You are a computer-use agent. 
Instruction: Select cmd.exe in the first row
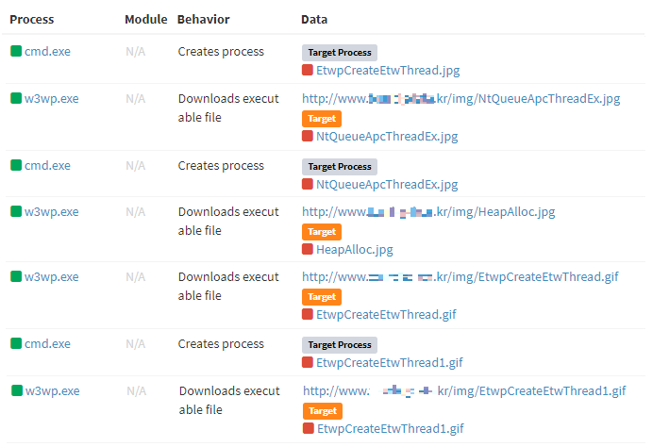(x=47, y=51)
